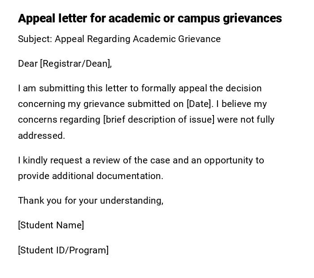Viewport: 314px width, 278px height.
Task: Click the heading 'Appeal letter for academic or campus grievances'
Action: click(x=149, y=18)
